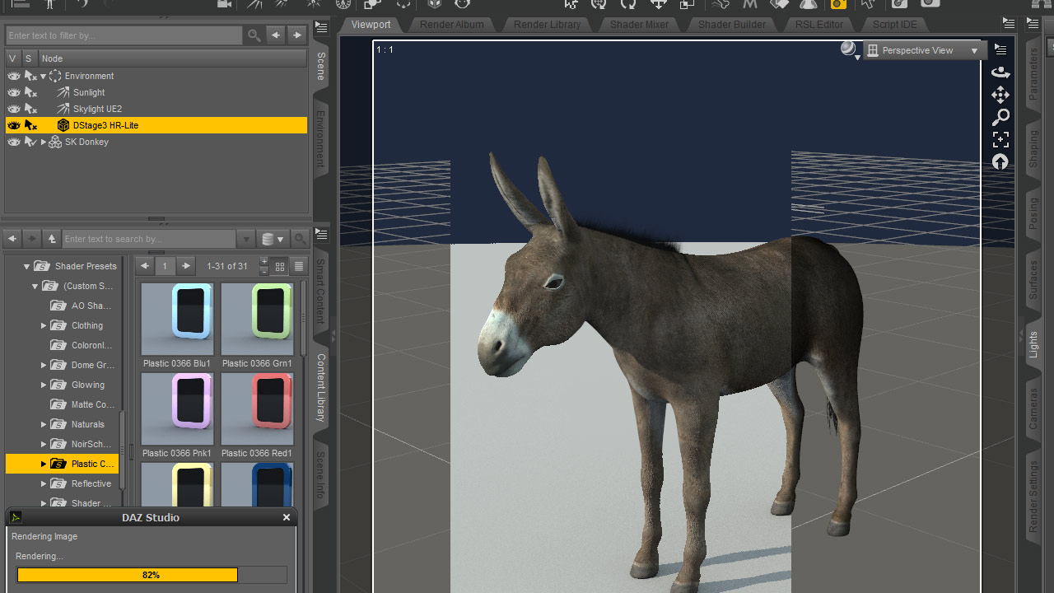Expand the Clothing shader folder
The width and height of the screenshot is (1054, 593).
[44, 325]
